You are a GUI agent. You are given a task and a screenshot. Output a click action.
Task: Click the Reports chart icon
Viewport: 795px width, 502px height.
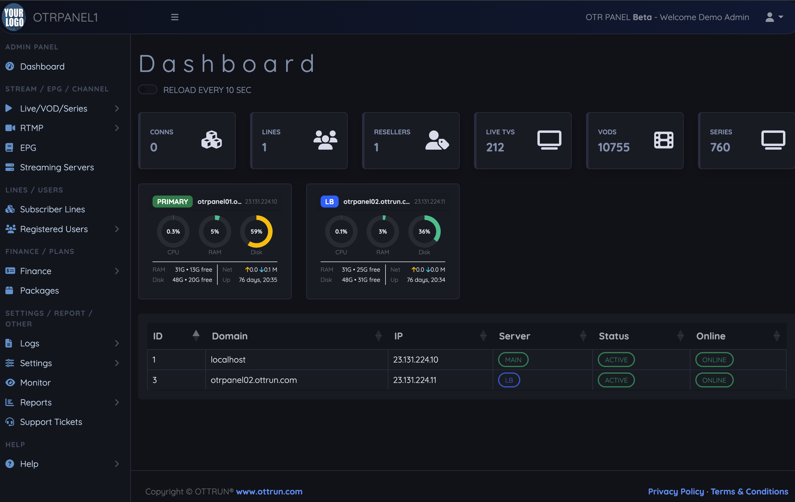pos(10,402)
